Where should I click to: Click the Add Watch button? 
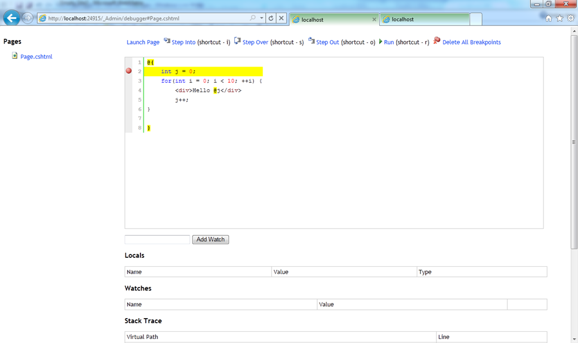tap(211, 239)
